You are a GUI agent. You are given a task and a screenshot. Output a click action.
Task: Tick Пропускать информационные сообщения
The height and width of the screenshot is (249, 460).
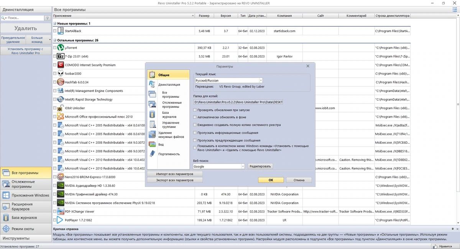point(195,133)
